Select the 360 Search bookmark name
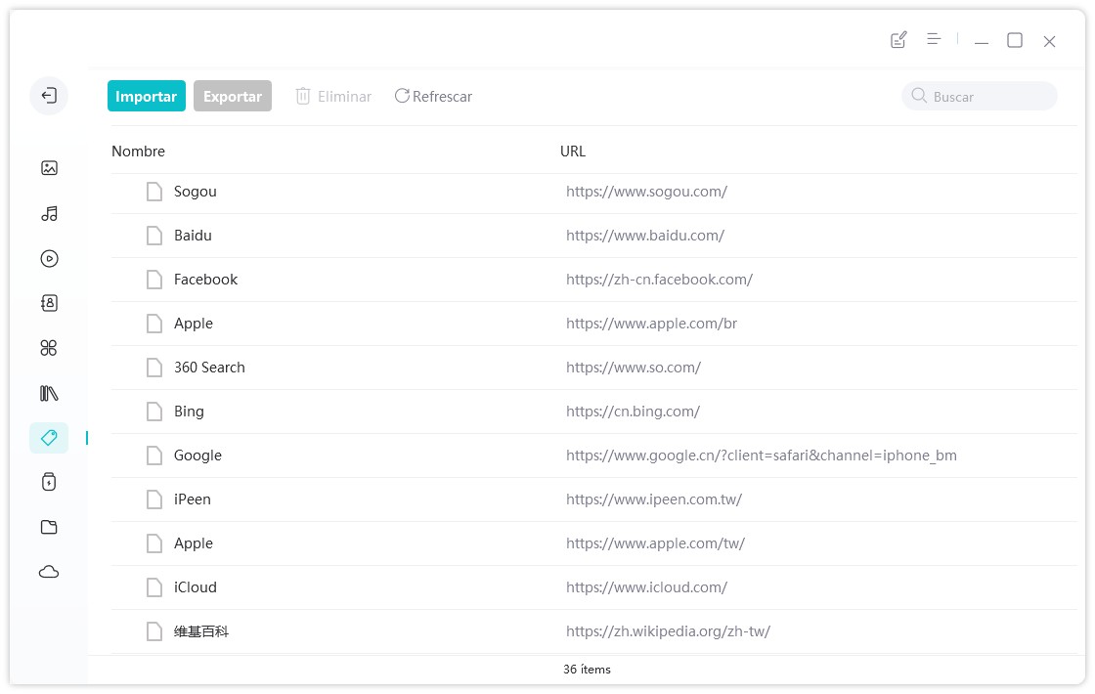1095x694 pixels. pos(209,368)
